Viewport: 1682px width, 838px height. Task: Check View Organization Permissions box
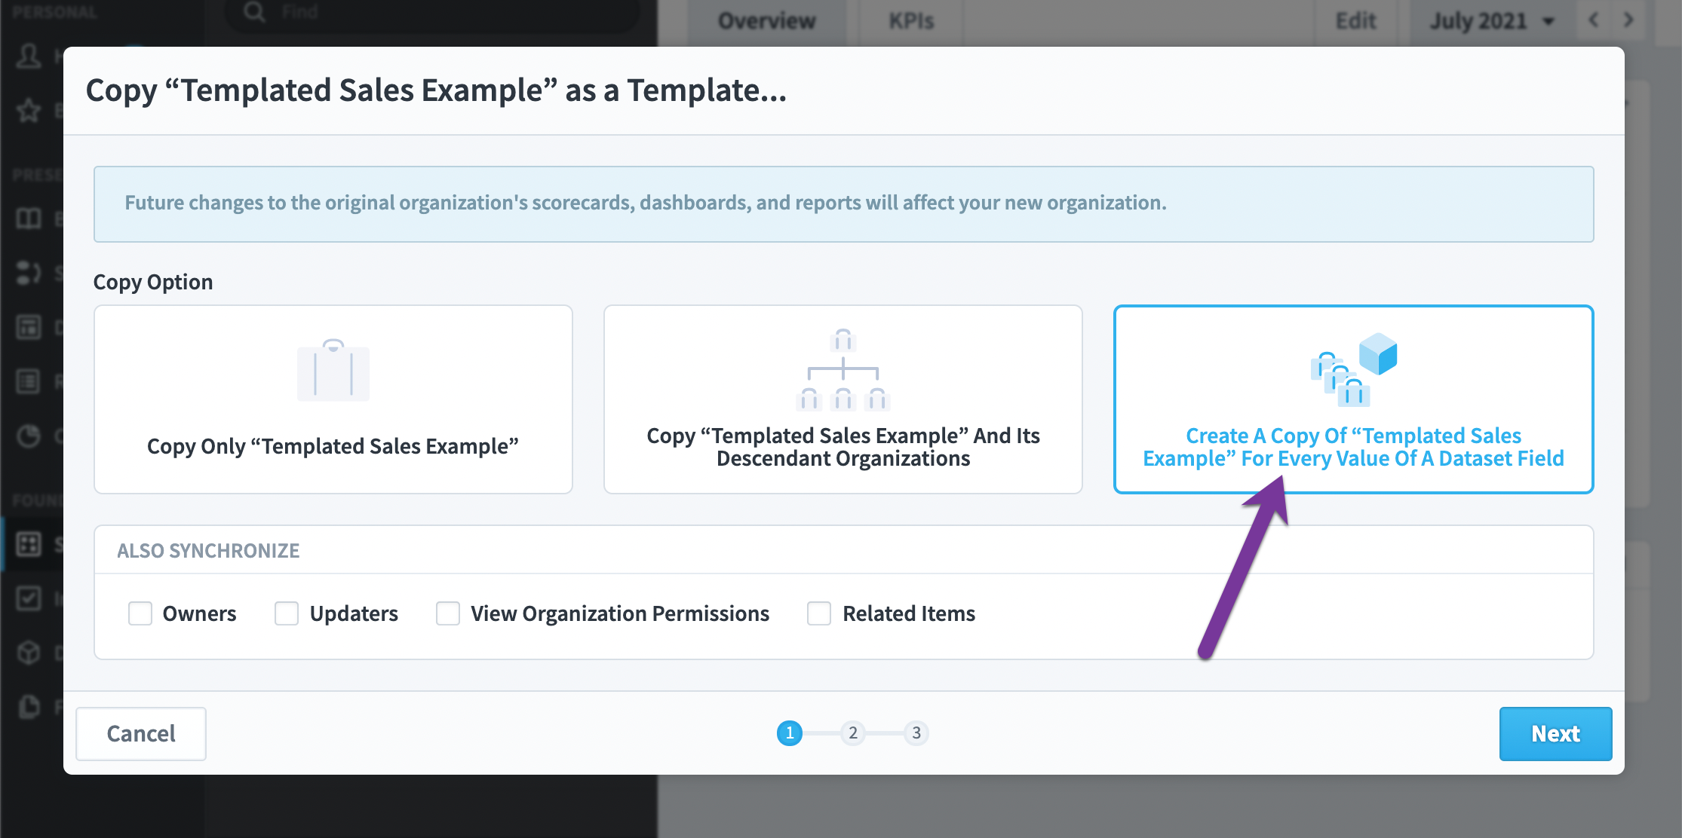coord(448,613)
